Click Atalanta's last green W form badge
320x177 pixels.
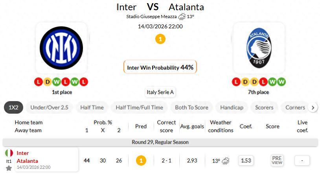pos(282,82)
